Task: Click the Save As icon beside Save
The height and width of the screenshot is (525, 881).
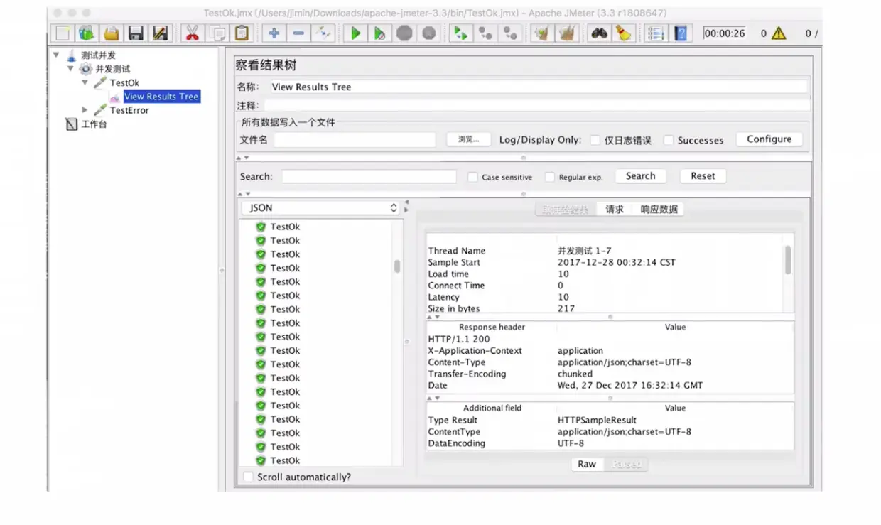Action: click(x=160, y=33)
